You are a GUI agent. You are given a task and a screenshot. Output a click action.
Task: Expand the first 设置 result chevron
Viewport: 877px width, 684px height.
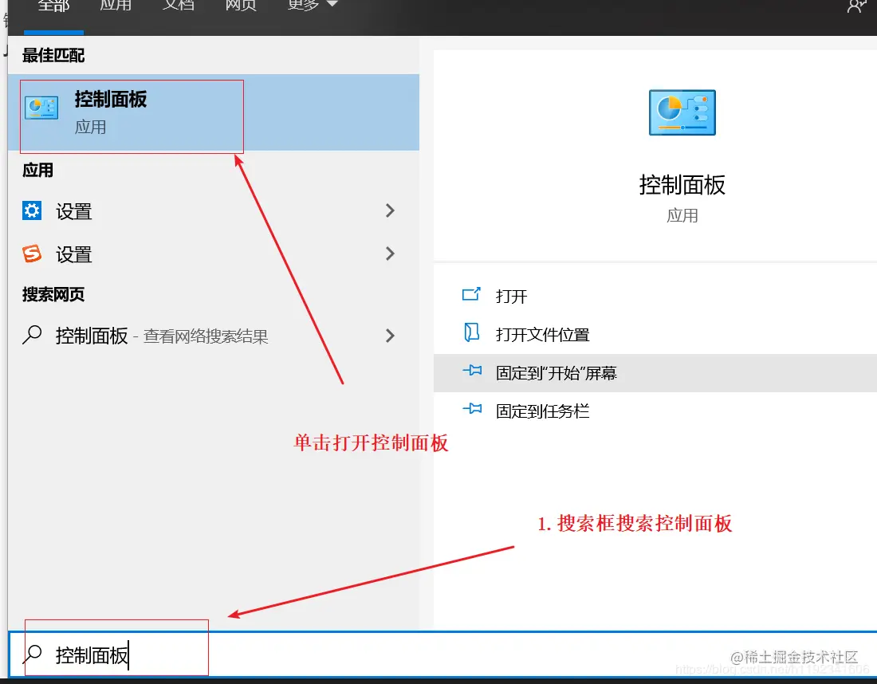pos(390,211)
